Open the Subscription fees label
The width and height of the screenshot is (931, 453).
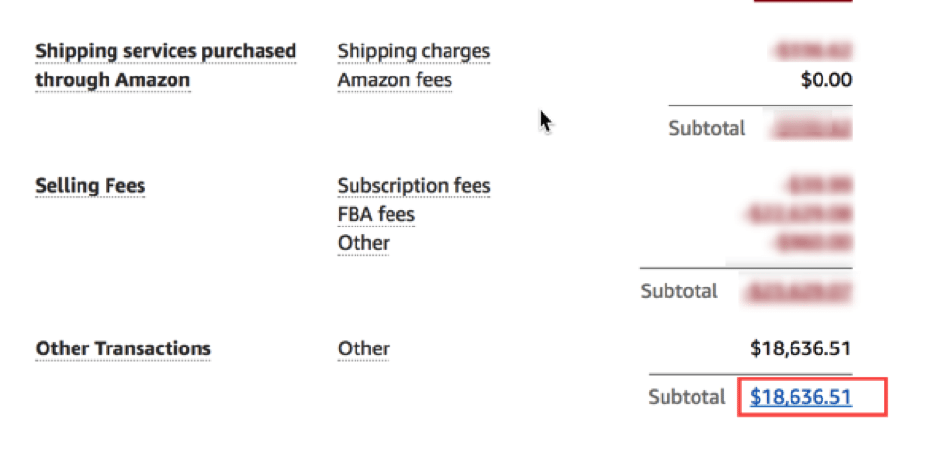(x=414, y=186)
